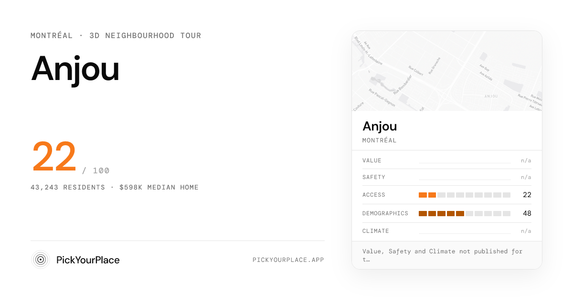The height and width of the screenshot is (300, 573).
Task: Click the PickYourPlace concentric-circle logo icon
Action: [x=41, y=260]
